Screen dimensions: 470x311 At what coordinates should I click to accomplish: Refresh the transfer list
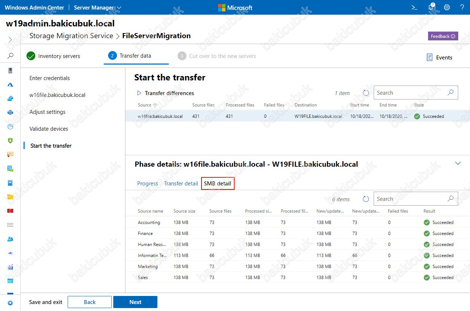(x=366, y=93)
